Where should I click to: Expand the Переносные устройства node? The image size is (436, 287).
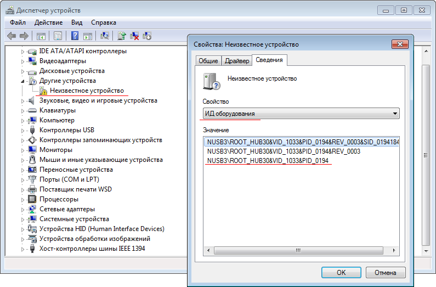[23, 170]
